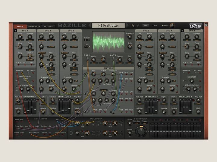Open OUT 1 Pan source selector 'none'
The image size is (217, 162).
tap(103, 63)
